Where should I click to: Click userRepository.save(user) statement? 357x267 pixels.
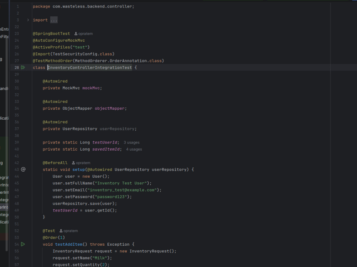coord(85,204)
